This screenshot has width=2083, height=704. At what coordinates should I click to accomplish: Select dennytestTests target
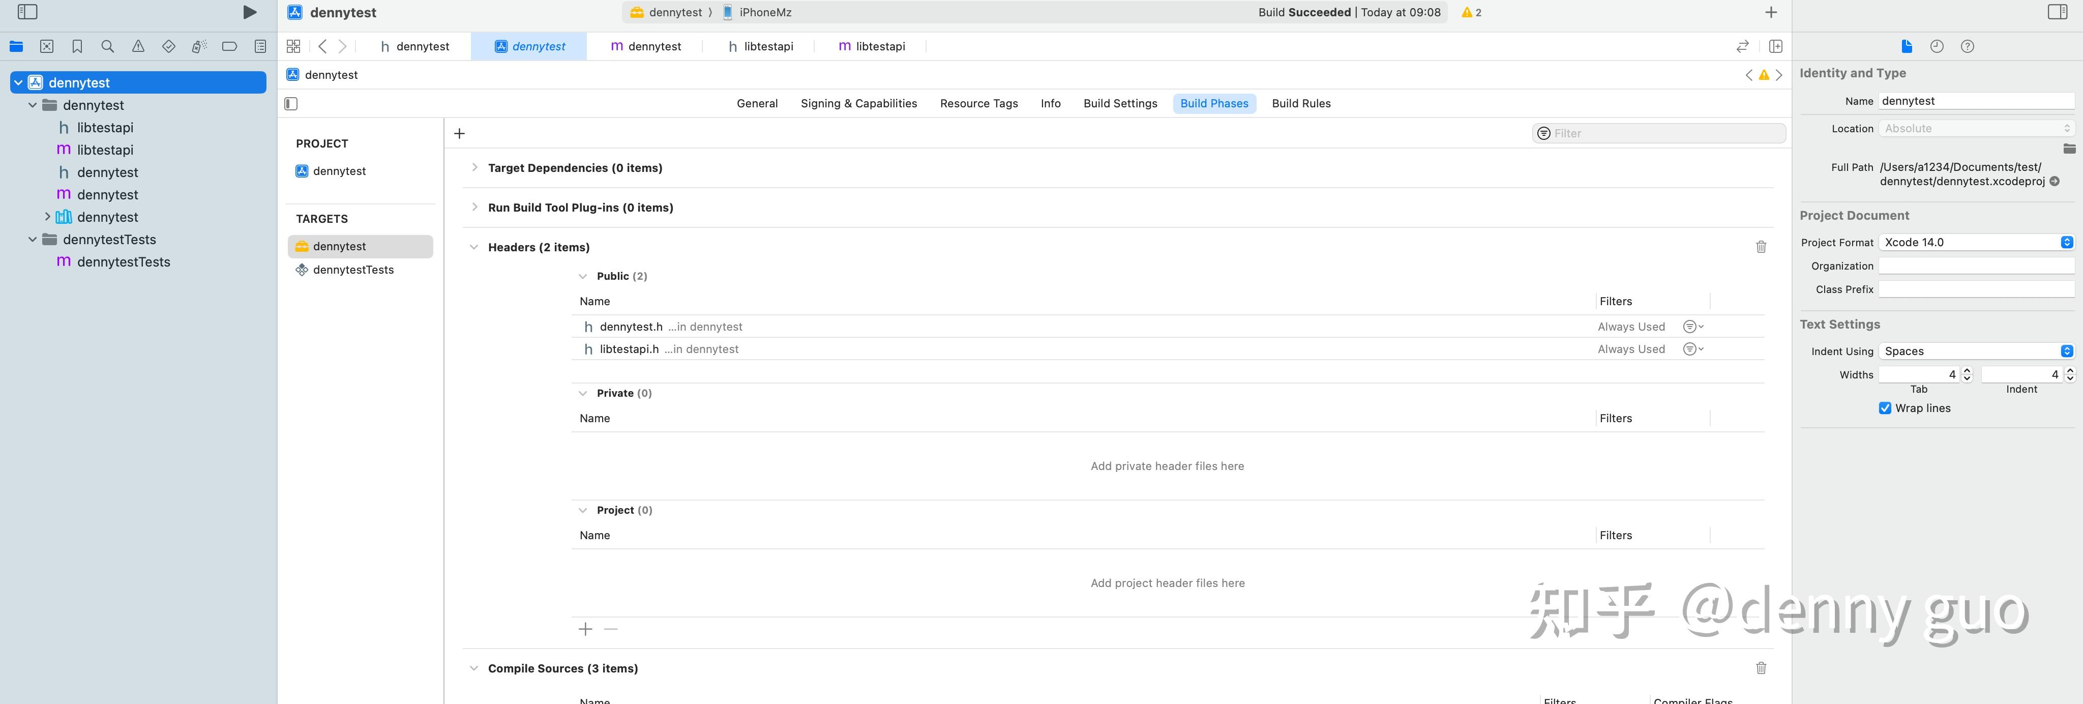(x=352, y=270)
